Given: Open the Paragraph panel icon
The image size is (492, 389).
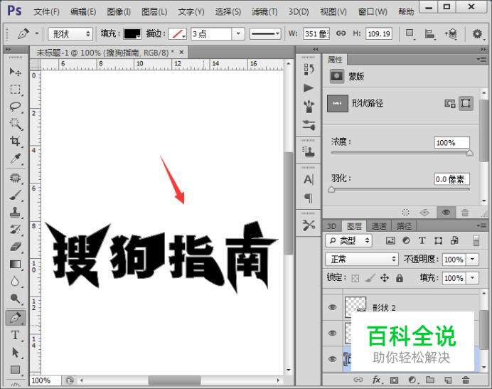Looking at the screenshot, I should 309,198.
